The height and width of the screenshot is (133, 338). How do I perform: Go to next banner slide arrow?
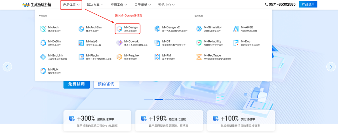[331, 67]
